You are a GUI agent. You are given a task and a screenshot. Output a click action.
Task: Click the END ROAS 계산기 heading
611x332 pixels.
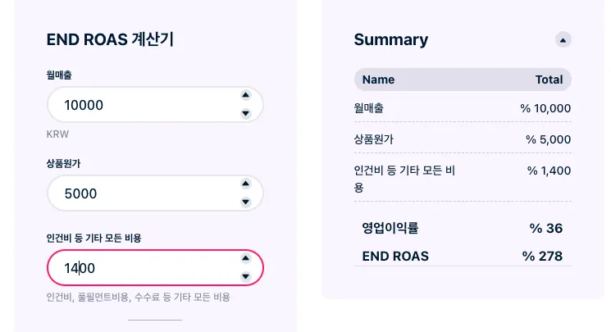point(110,39)
